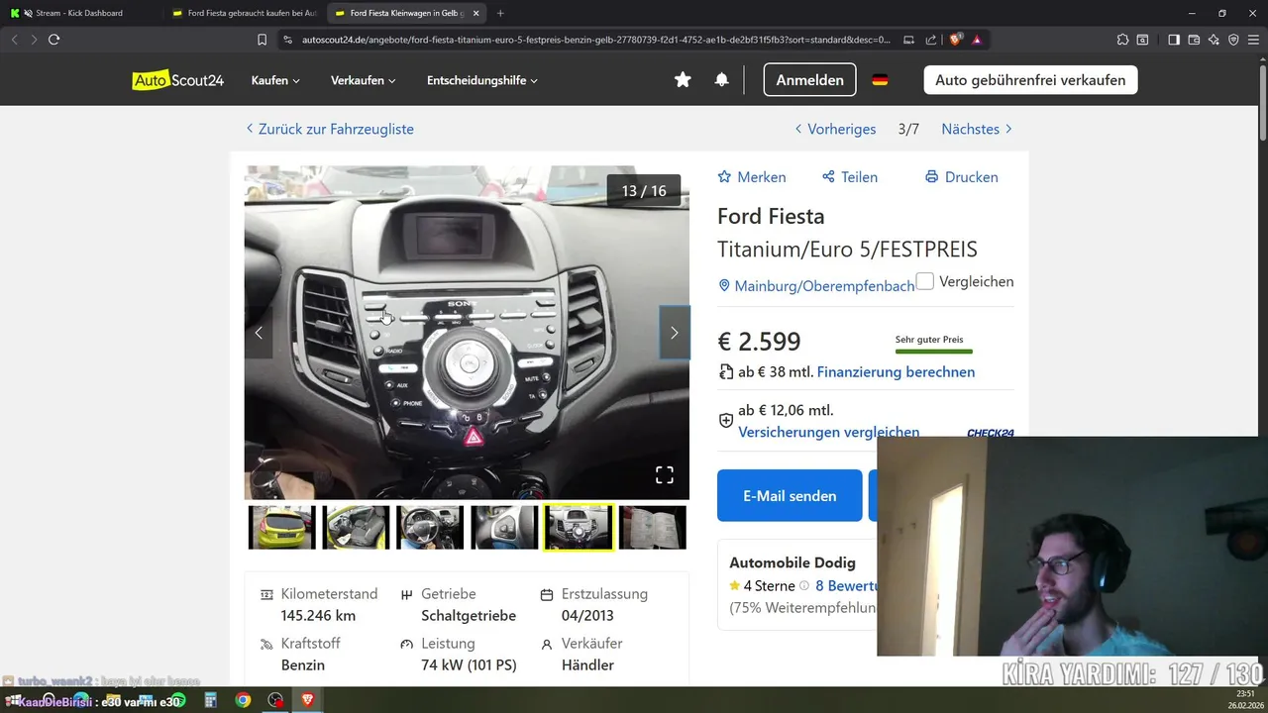1268x713 pixels.
Task: Select highlighted center console thumbnail
Action: click(x=579, y=527)
